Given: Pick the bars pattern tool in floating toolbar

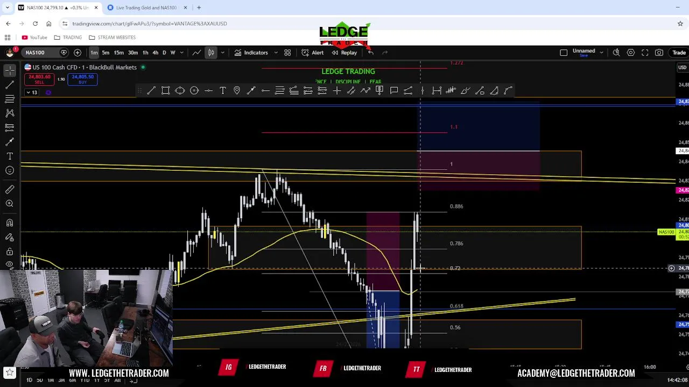Looking at the screenshot, I should point(451,90).
